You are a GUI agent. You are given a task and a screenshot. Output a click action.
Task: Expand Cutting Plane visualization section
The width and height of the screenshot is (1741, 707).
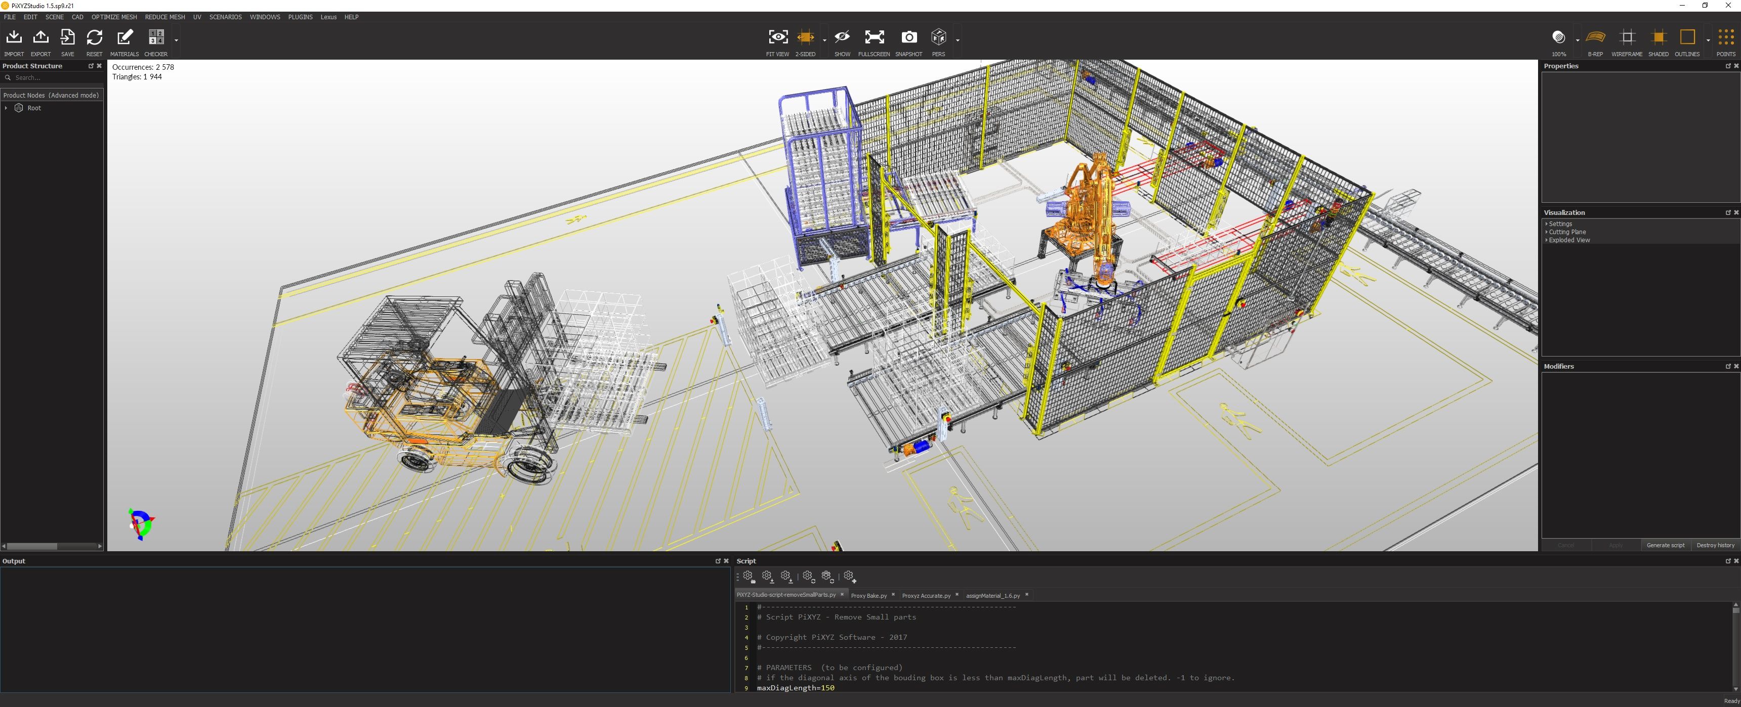tap(1566, 232)
